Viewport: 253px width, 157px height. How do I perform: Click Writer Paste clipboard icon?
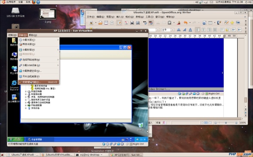pyautogui.click(x=169, y=23)
